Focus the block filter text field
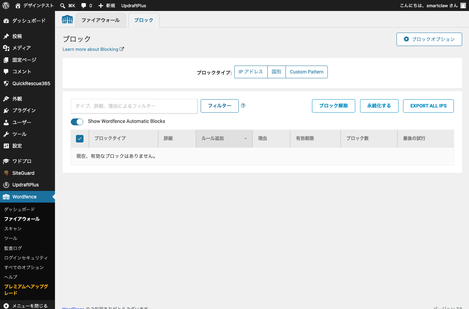469x309 pixels. pos(134,106)
